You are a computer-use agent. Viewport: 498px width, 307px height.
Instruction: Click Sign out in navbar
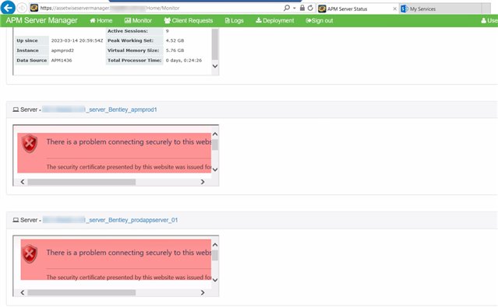coord(320,20)
